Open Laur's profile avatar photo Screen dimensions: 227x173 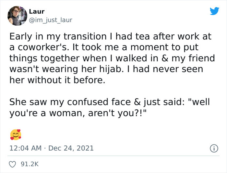click(x=17, y=16)
